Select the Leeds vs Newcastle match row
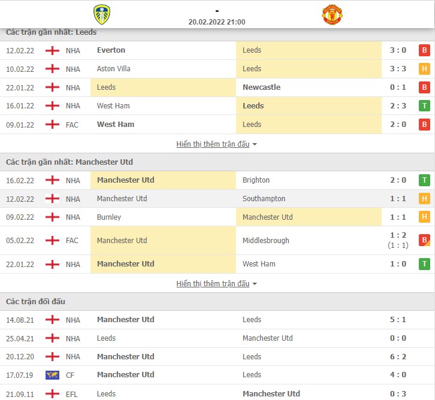This screenshot has height=400, width=435. click(x=217, y=87)
